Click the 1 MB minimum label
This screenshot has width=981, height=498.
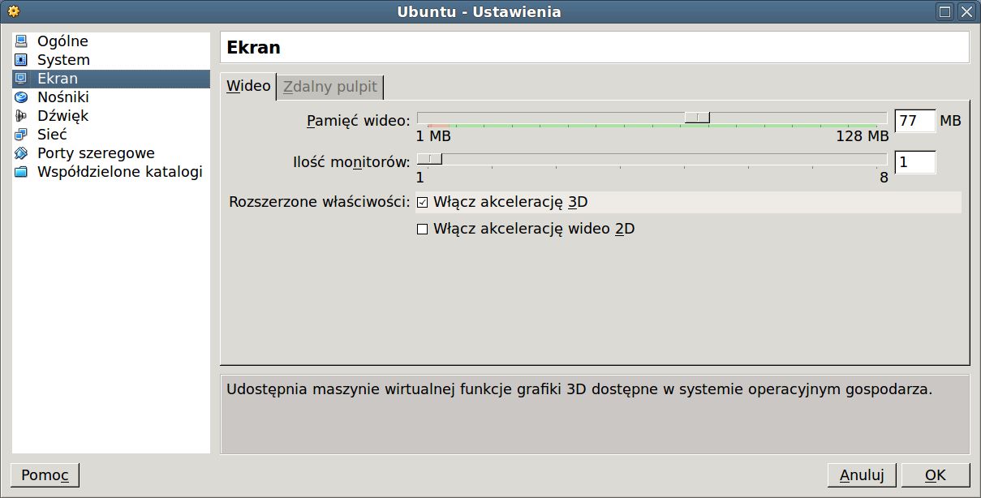(x=434, y=136)
